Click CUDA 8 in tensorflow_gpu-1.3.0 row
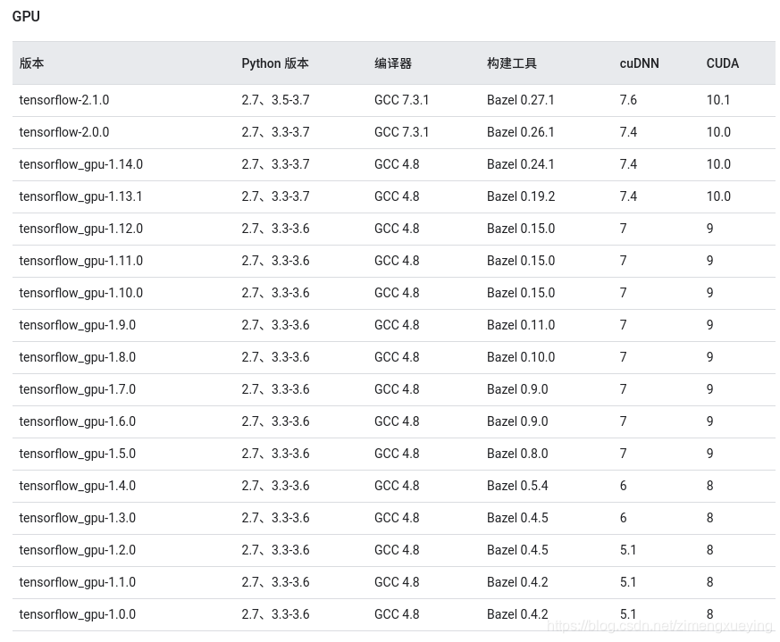Viewport: 780px width, 642px height. (x=709, y=518)
